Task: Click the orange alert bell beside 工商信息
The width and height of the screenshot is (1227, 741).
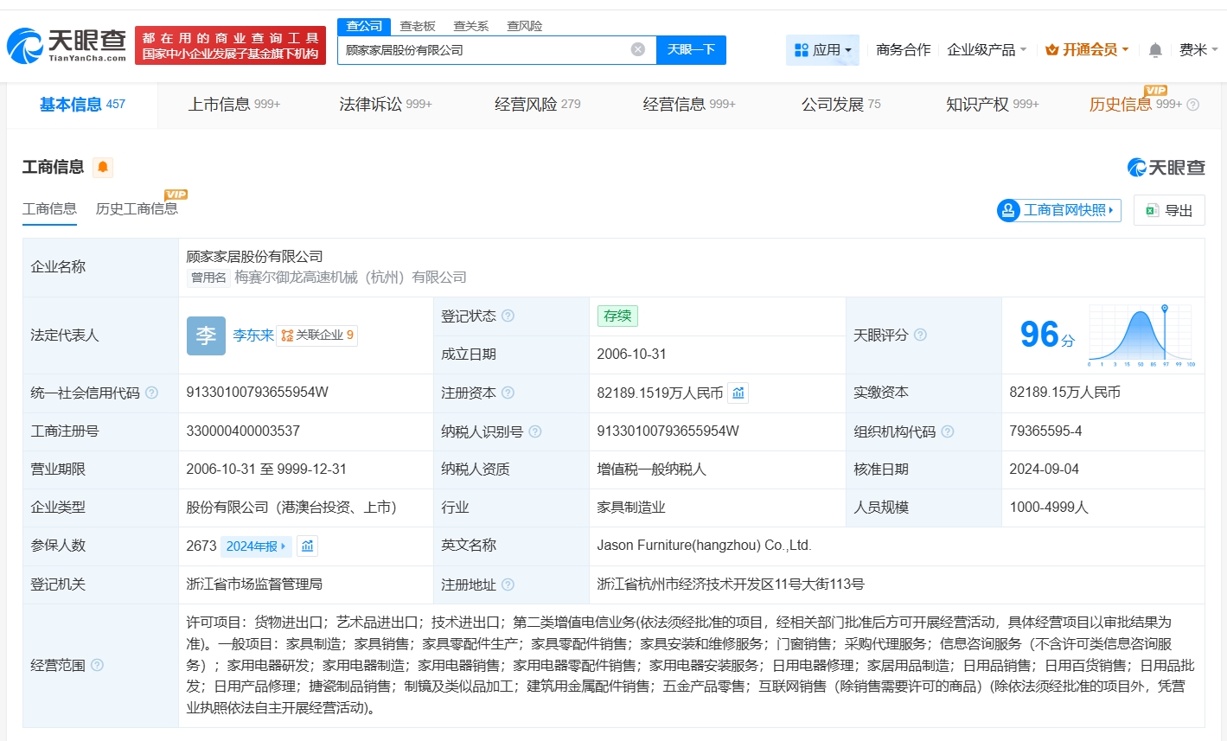Action: pos(103,167)
